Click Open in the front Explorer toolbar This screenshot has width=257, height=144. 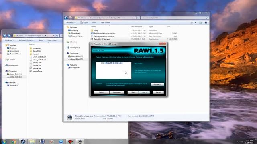[x=84, y=22]
